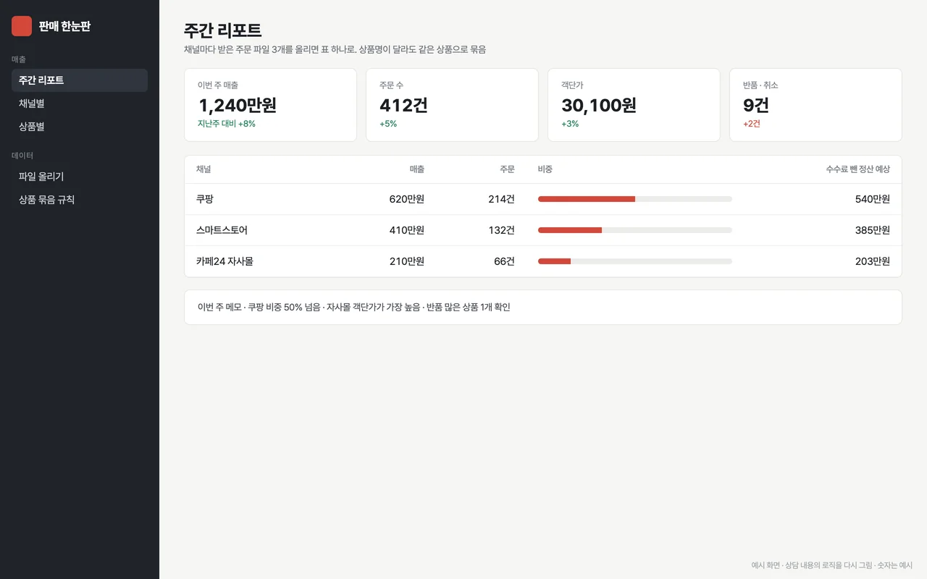Viewport: 927px width, 579px height.
Task: Click the 540만원 settlement cell
Action: click(x=873, y=199)
